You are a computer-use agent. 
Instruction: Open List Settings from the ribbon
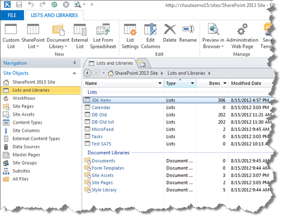[x=130, y=36]
